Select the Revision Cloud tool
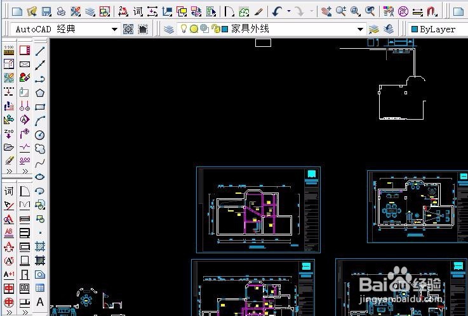This screenshot has width=468, height=316. point(40,148)
